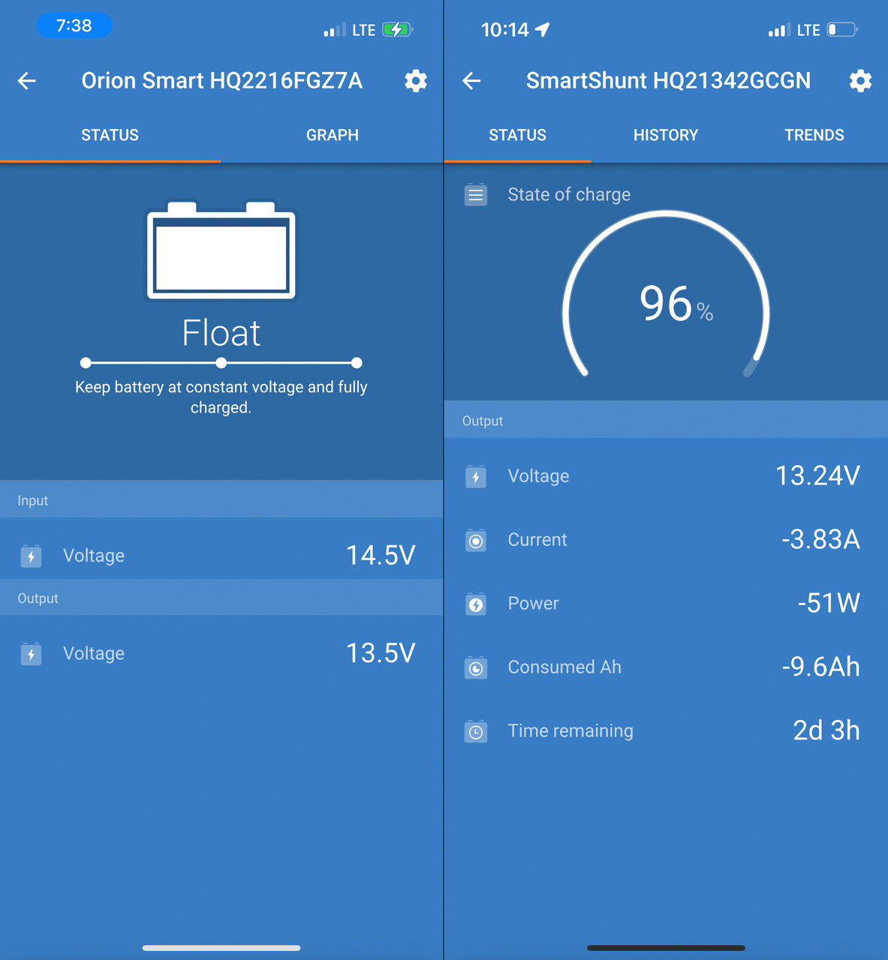Open the HISTORY tab
The height and width of the screenshot is (960, 888).
[666, 136]
